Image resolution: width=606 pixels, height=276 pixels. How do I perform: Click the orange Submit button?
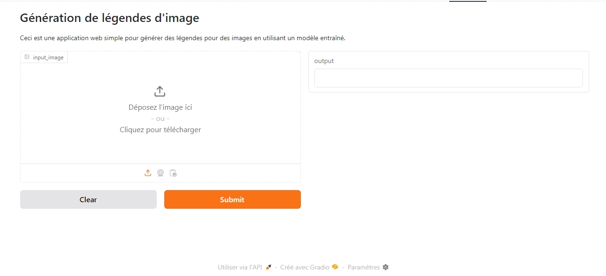click(x=233, y=199)
